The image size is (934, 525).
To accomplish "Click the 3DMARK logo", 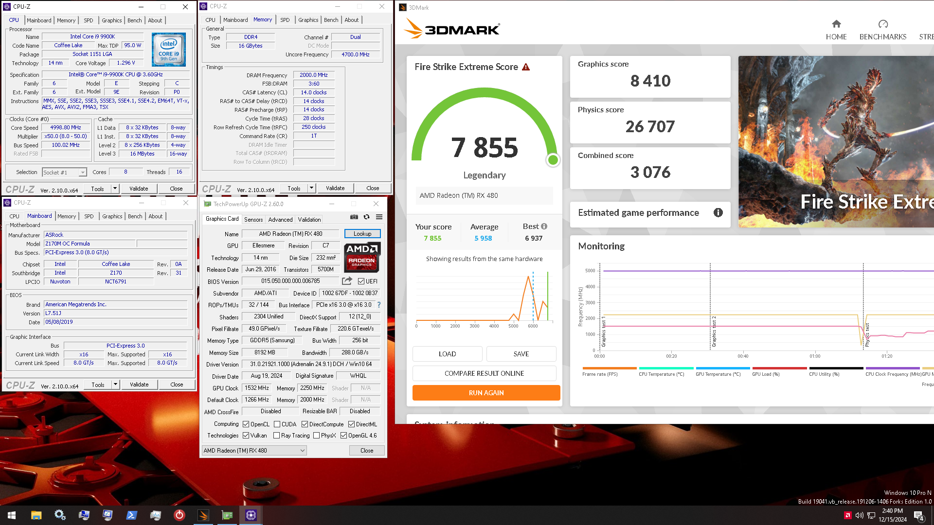I will pyautogui.click(x=451, y=29).
